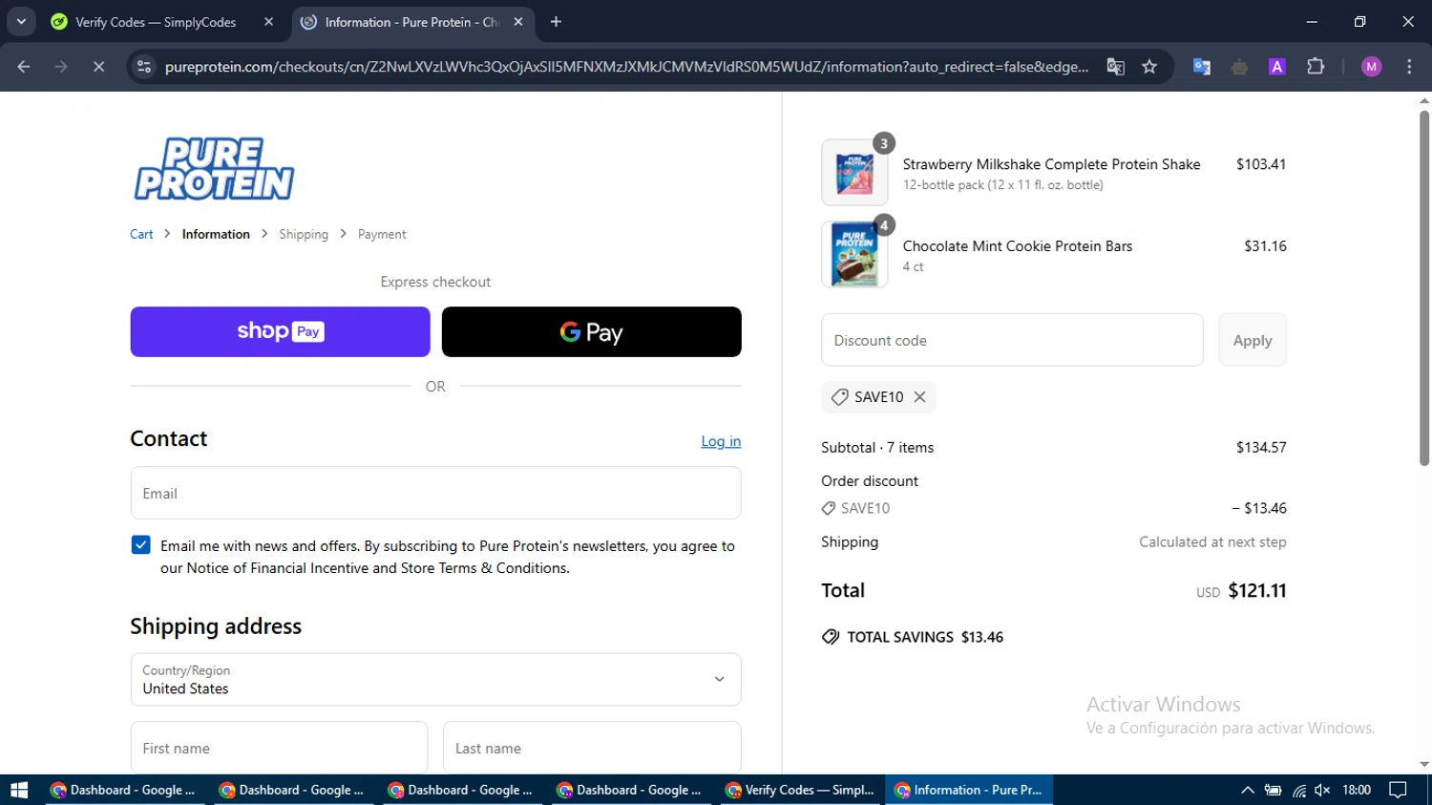
Task: Click the total amount $121.11
Action: 1257,590
